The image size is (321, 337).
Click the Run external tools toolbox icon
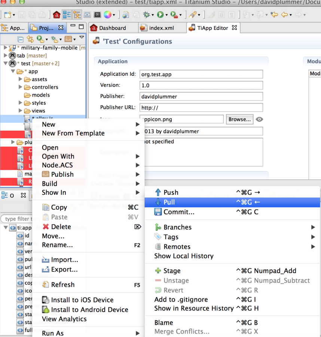(174, 15)
